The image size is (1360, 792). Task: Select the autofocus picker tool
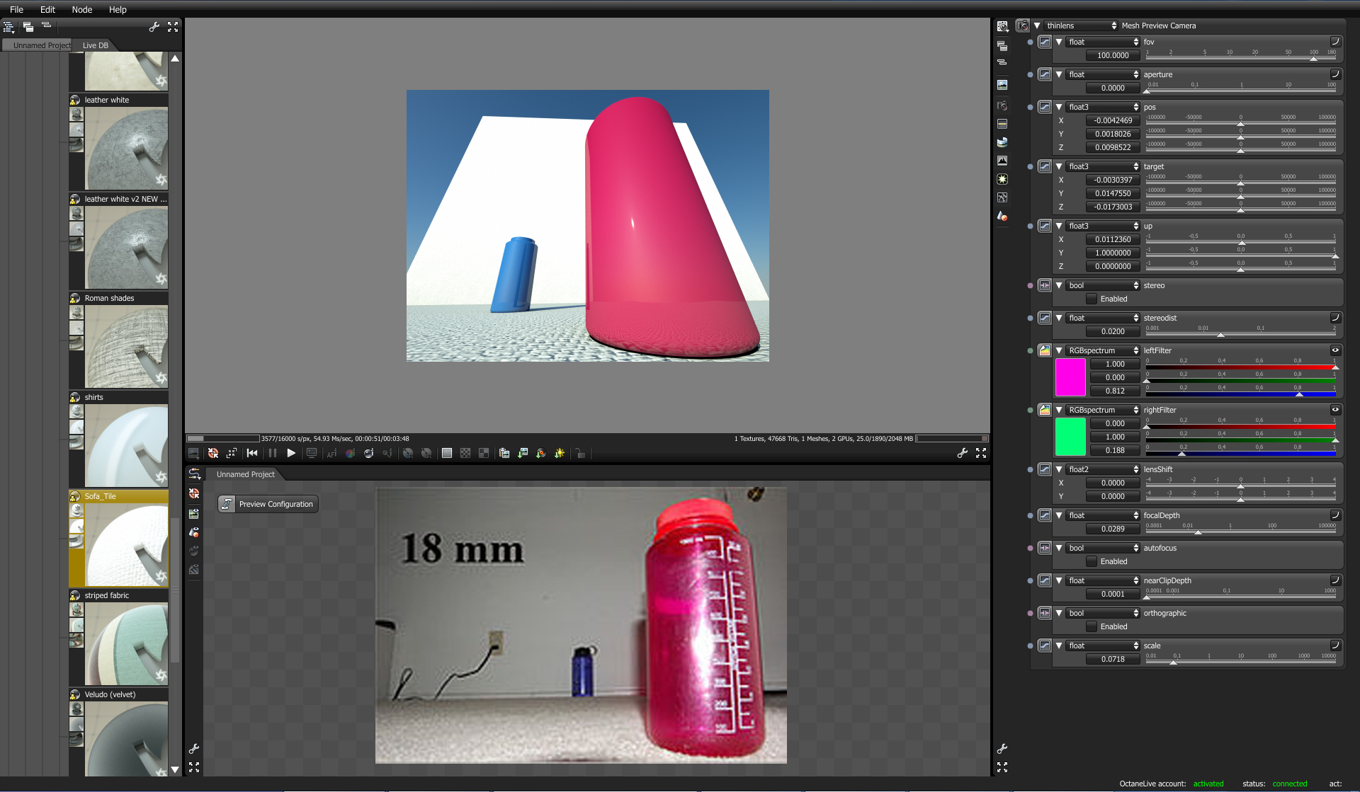coord(331,453)
